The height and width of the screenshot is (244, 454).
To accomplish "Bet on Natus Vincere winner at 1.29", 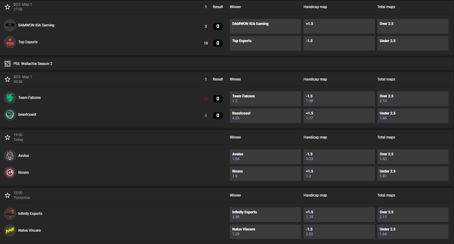I will coord(265,232).
